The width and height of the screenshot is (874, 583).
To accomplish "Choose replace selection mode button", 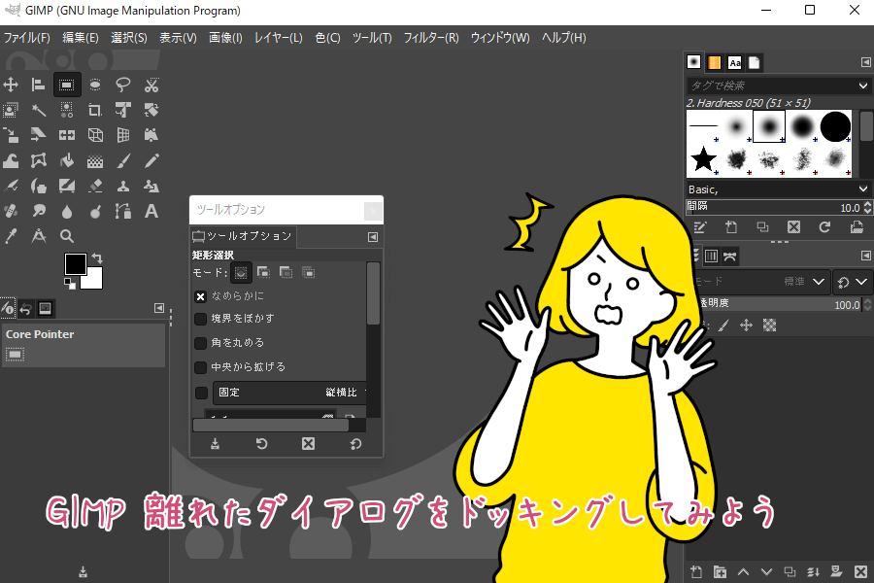I will coord(241,273).
